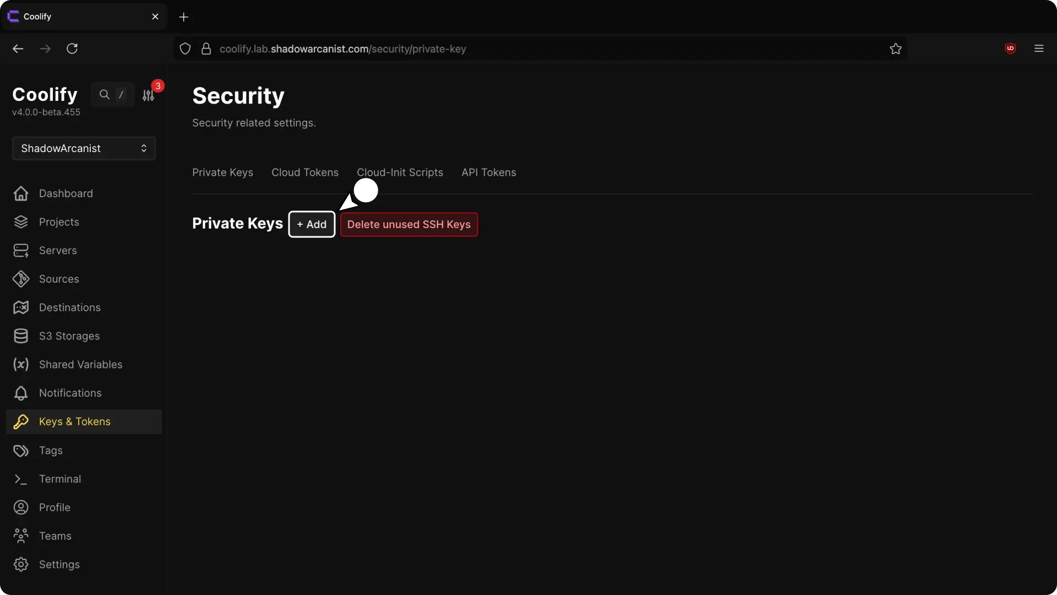The image size is (1057, 595).
Task: Open the Cloud-Init Scripts tab
Action: pyautogui.click(x=400, y=172)
